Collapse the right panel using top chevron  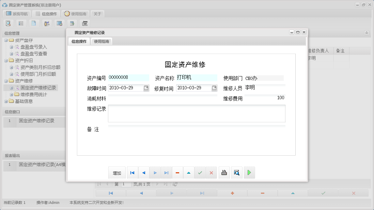[x=367, y=33]
